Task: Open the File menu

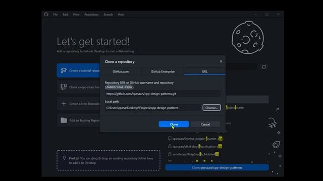Action: coord(56,15)
